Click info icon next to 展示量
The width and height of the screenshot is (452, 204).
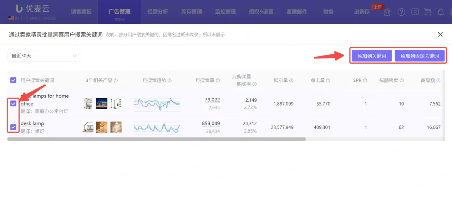coord(291,81)
